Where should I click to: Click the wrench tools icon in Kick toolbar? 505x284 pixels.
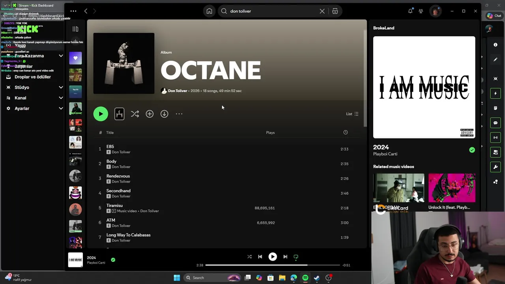pyautogui.click(x=496, y=167)
